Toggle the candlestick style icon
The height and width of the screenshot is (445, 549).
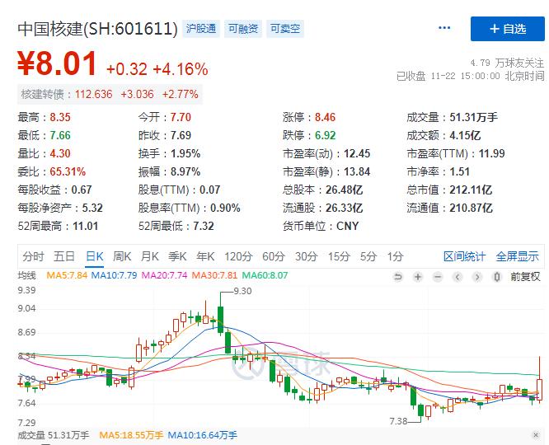pos(496,277)
